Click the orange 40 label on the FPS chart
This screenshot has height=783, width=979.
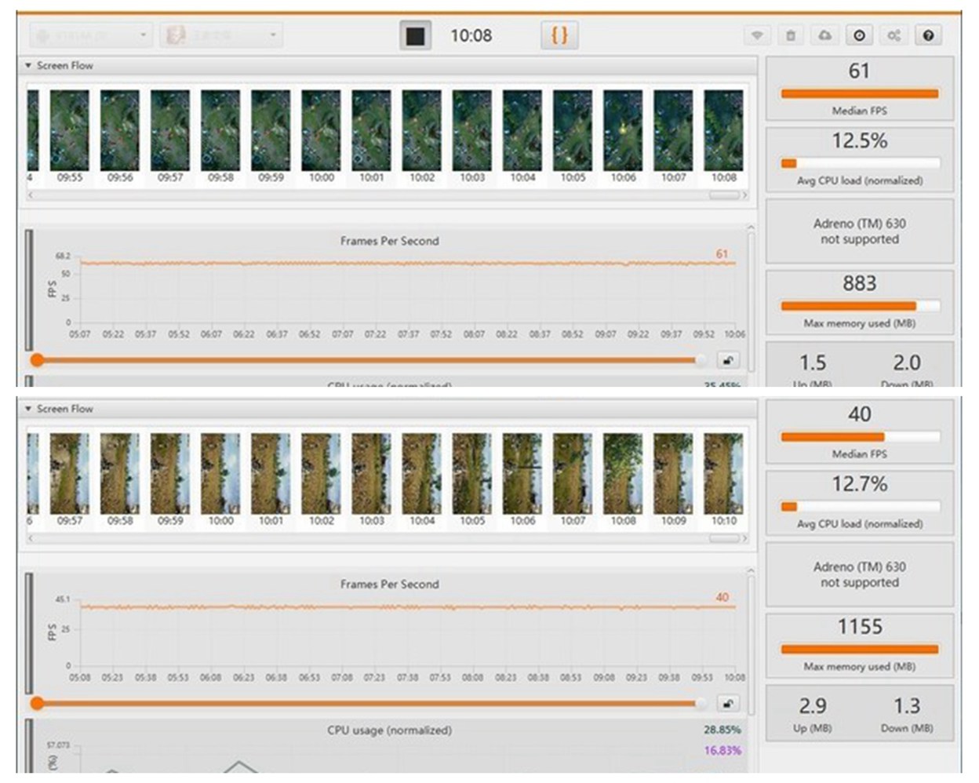[x=722, y=597]
